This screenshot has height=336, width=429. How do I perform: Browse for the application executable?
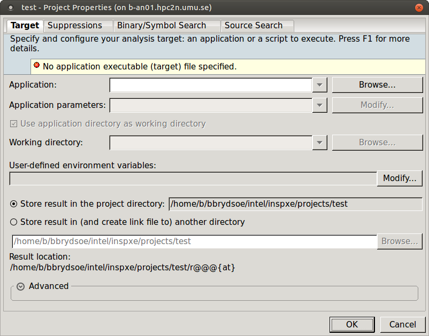click(377, 85)
